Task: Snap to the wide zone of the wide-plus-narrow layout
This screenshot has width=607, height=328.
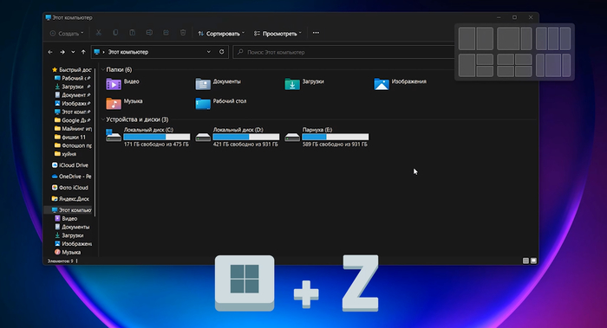Action: coord(508,39)
